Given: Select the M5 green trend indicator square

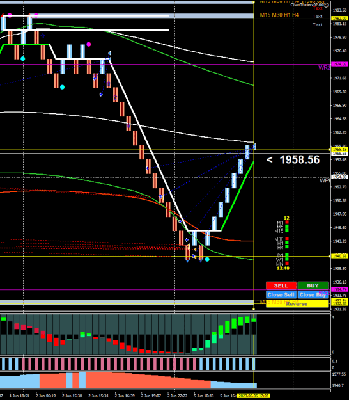Looking at the screenshot, I should (287, 226).
